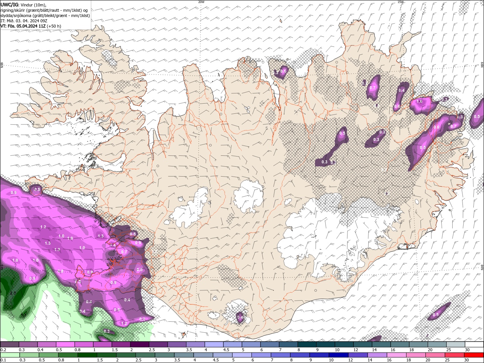Click the upper legend swatch starting at 1.5
484x363 pixels.
tap(121, 344)
